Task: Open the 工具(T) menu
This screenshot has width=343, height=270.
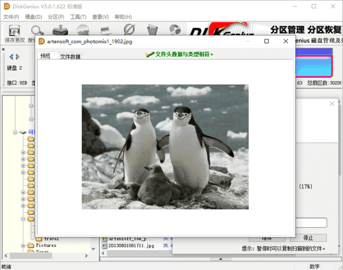Action: pos(78,17)
